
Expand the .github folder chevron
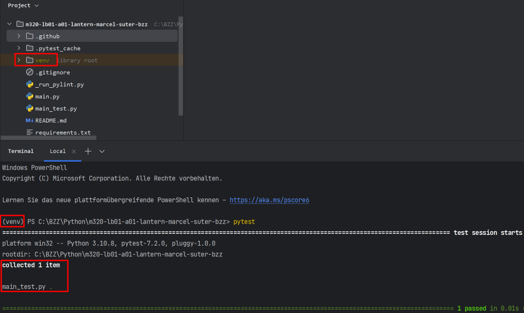pos(19,36)
